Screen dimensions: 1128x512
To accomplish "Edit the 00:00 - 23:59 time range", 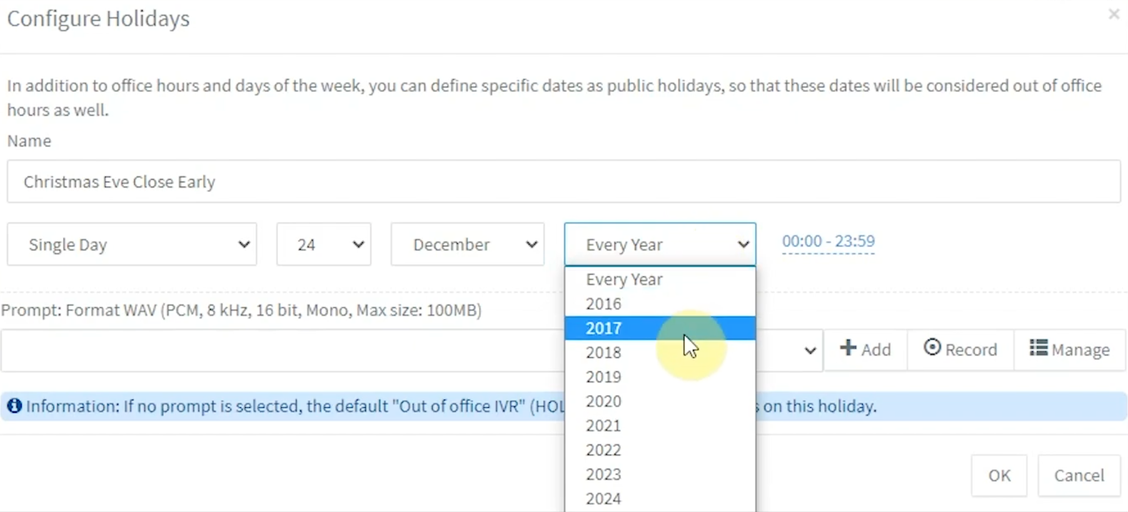I will (x=828, y=241).
